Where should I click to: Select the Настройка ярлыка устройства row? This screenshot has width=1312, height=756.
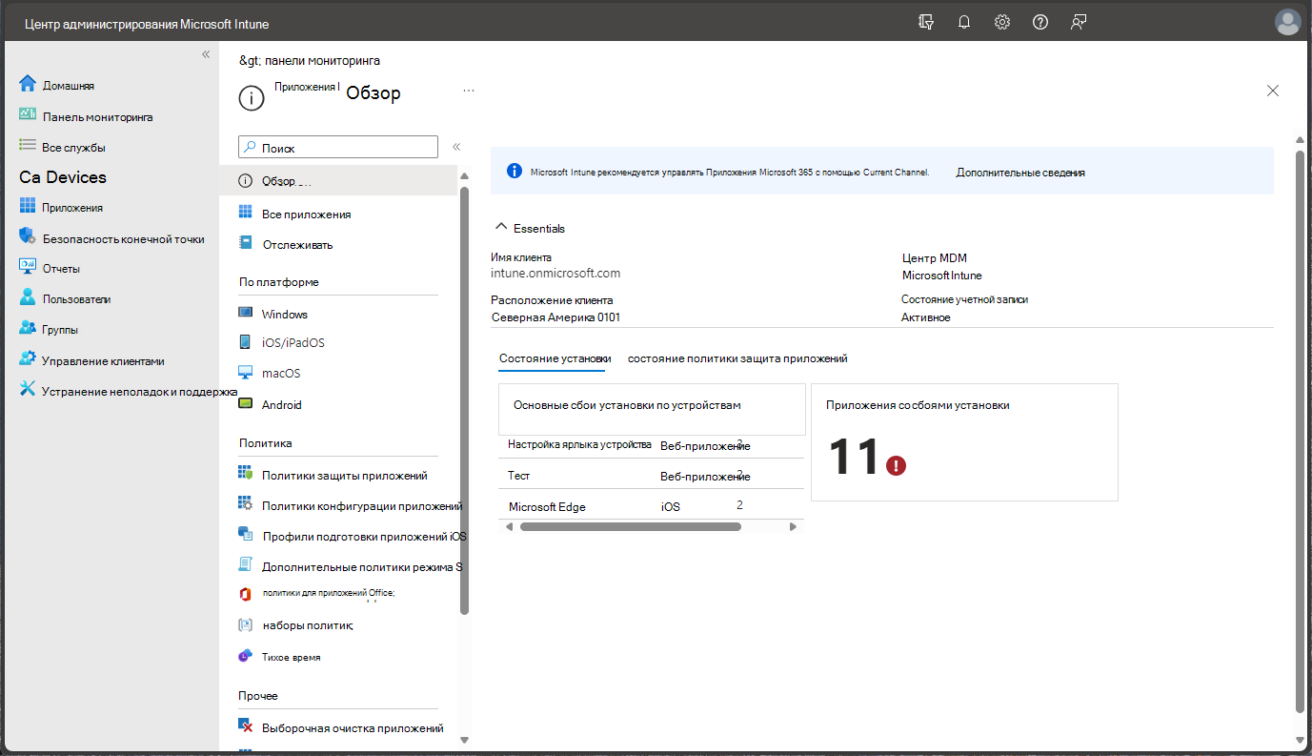[652, 445]
